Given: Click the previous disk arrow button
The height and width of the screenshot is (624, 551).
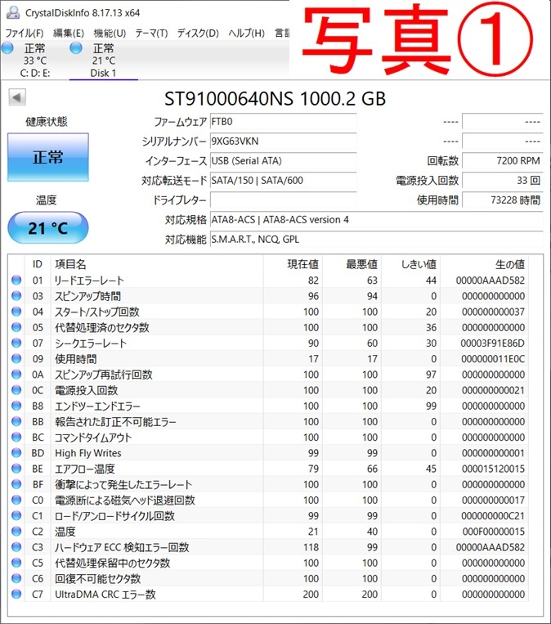Looking at the screenshot, I should [17, 97].
